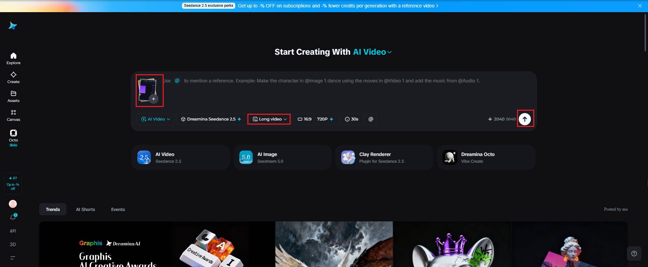This screenshot has height=267, width=648.
Task: Add another reference via plus icon
Action: [x=154, y=99]
